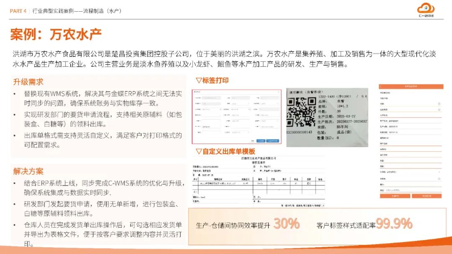Click label line 生产日期: 2025-03-27
This screenshot has width=452, height=254.
point(336,117)
